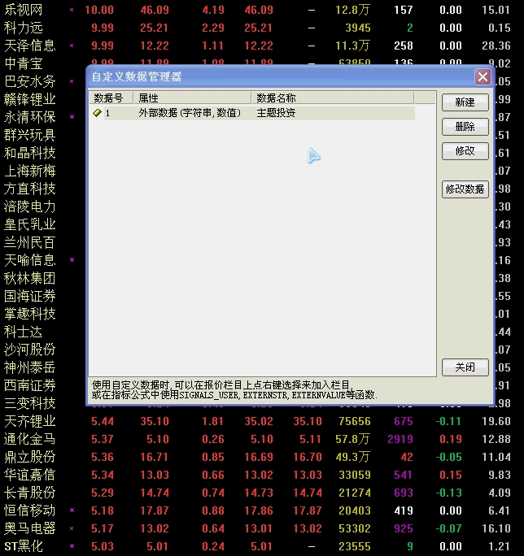Select stock 掌趣科技 in the list

pos(30,314)
